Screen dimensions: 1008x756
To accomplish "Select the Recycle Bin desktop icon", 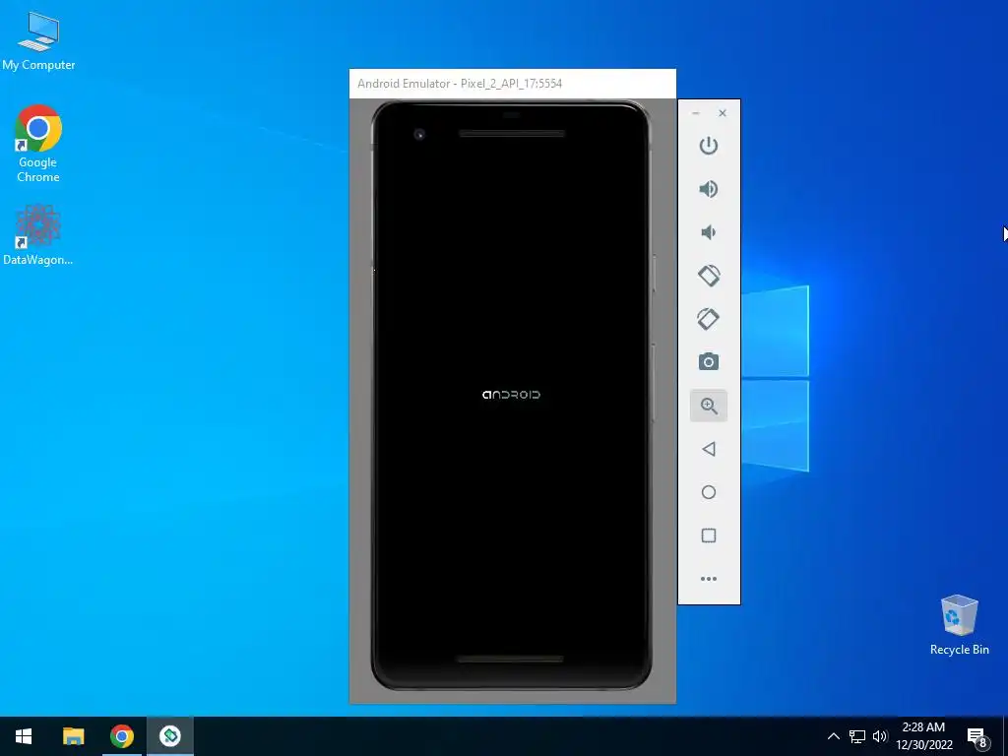I will point(959,625).
